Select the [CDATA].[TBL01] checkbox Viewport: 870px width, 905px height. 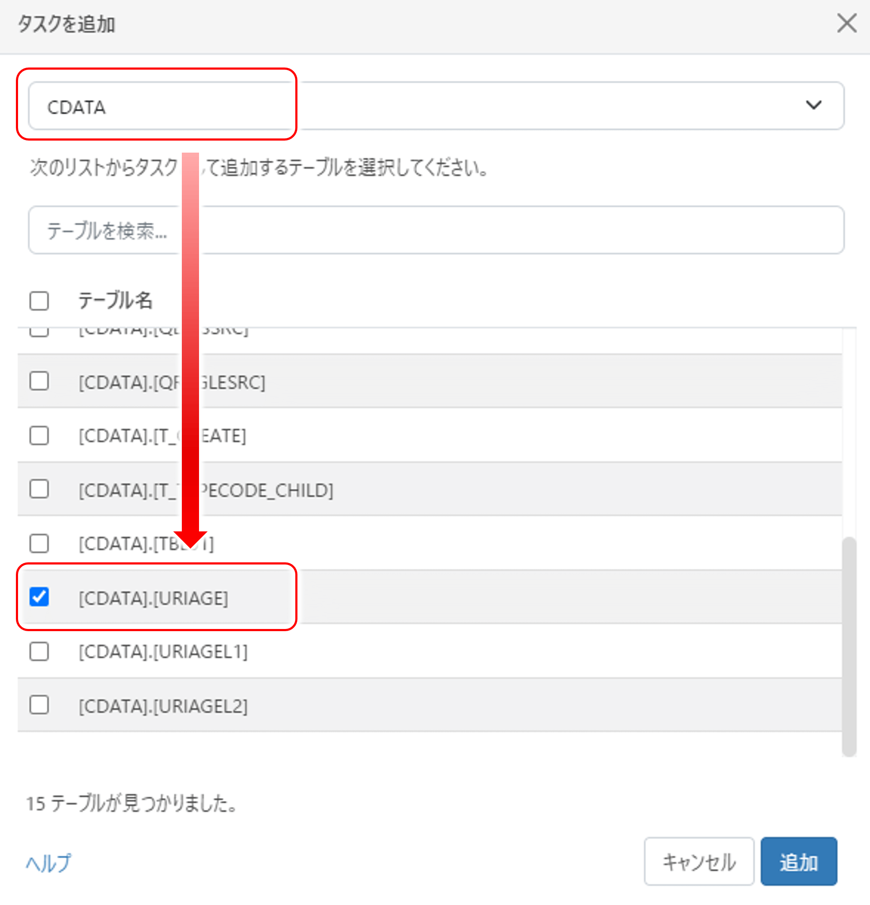coord(39,543)
